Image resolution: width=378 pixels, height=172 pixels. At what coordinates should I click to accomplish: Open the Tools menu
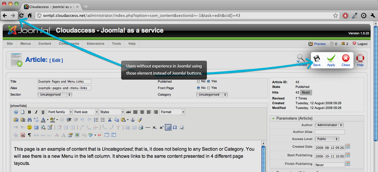click(x=116, y=44)
